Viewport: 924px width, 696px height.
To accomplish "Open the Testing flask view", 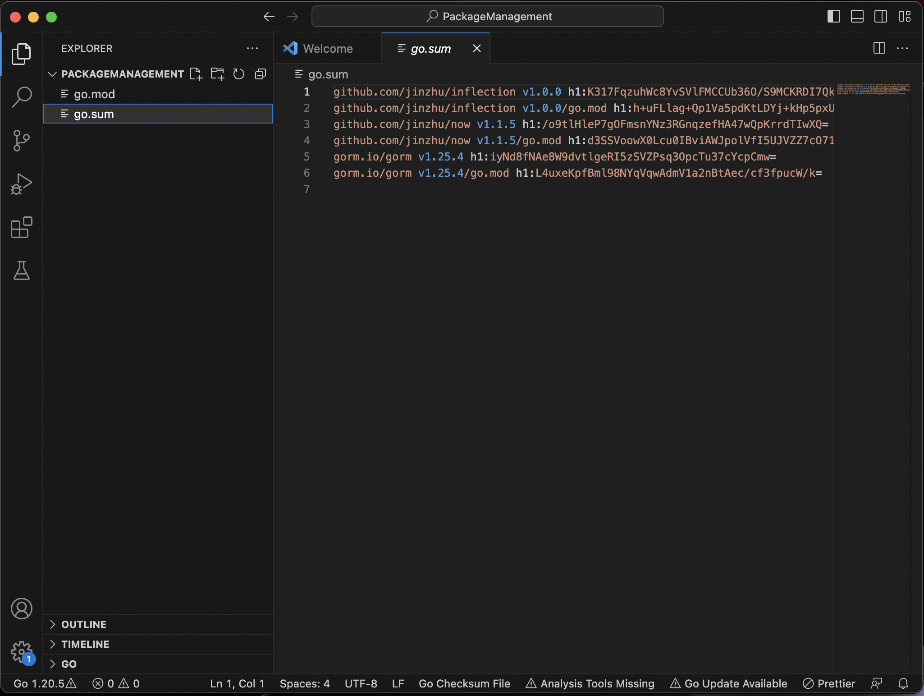I will (21, 270).
